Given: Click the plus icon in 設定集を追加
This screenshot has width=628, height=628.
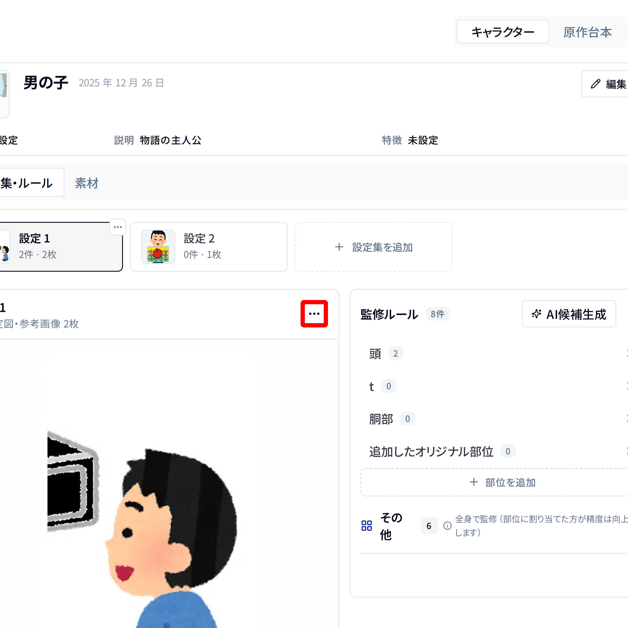Looking at the screenshot, I should pyautogui.click(x=339, y=247).
